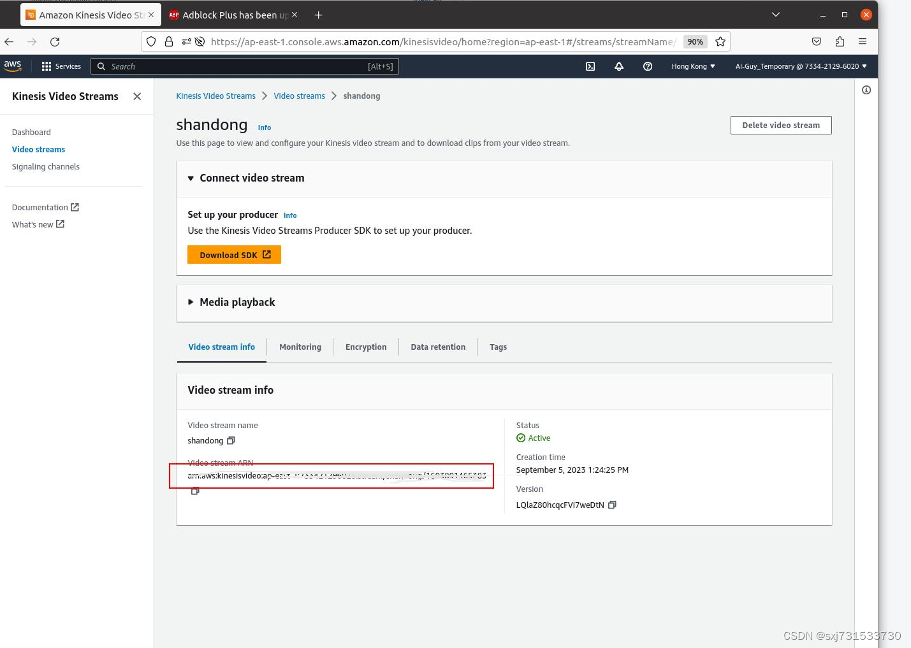Open Signaling channels in the sidebar
This screenshot has width=911, height=648.
click(46, 166)
